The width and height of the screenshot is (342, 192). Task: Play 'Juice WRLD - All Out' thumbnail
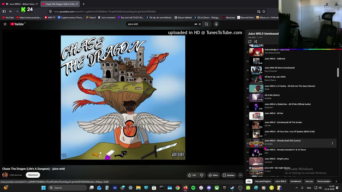pyautogui.click(x=256, y=116)
